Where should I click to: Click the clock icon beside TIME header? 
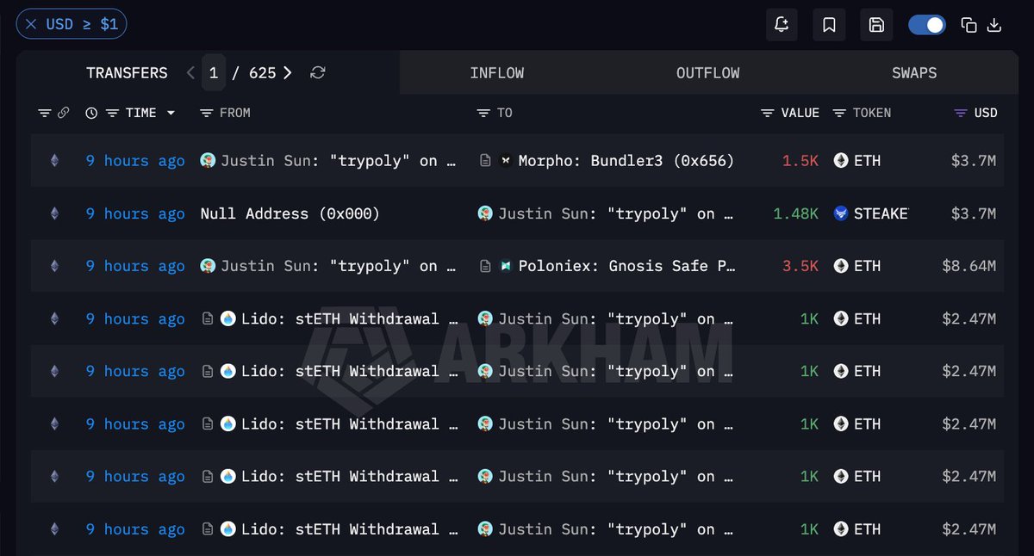pyautogui.click(x=91, y=113)
